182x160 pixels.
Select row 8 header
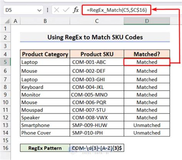coord(5,87)
